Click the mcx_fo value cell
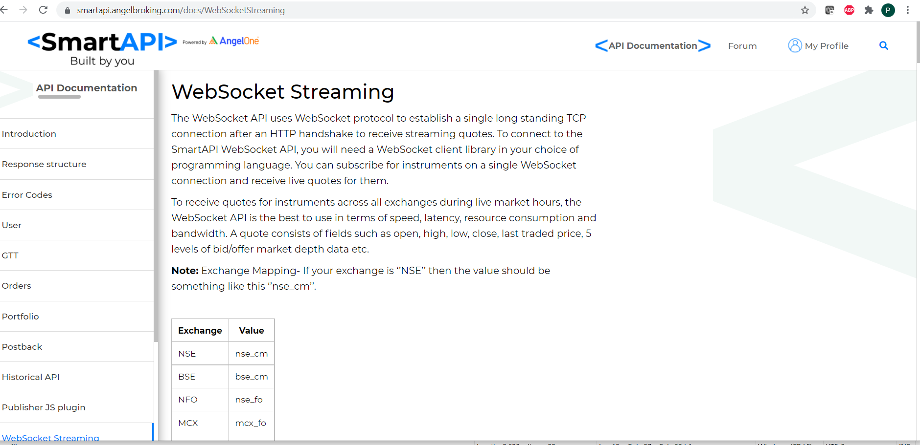This screenshot has height=445, width=920. click(252, 423)
